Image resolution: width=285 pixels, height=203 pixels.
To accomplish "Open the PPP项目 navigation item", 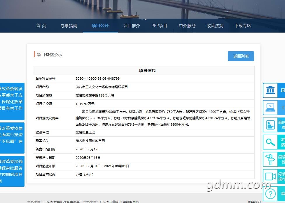I will (159, 26).
